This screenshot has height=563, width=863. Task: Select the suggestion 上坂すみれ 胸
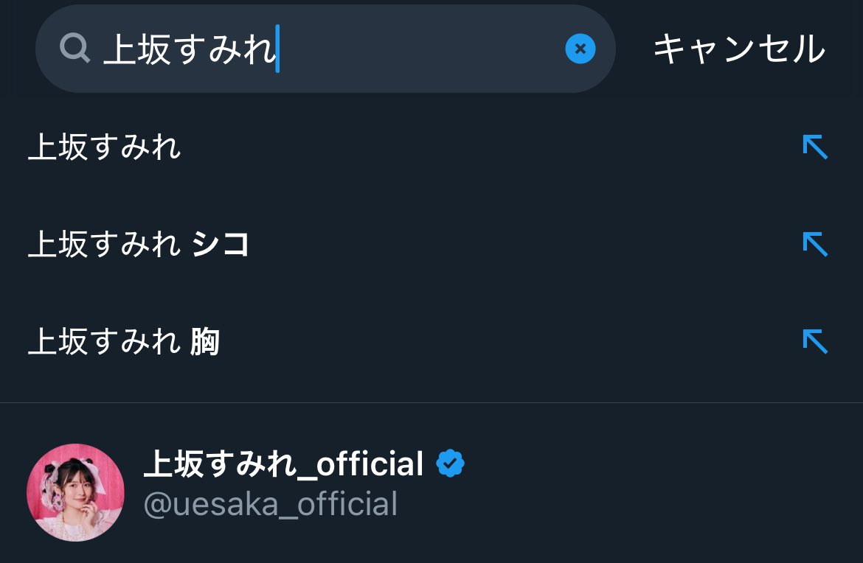tap(124, 341)
